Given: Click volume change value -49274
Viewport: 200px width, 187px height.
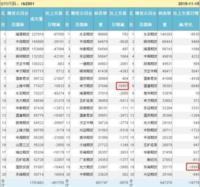Looking at the screenshot, I should [58, 93].
